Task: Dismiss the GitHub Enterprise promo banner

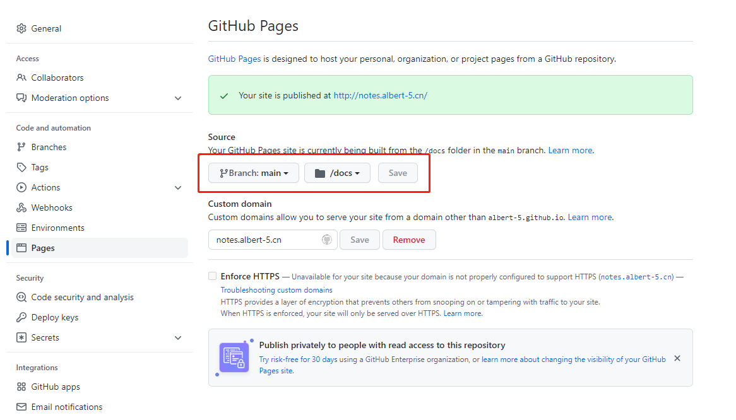Action: click(677, 358)
